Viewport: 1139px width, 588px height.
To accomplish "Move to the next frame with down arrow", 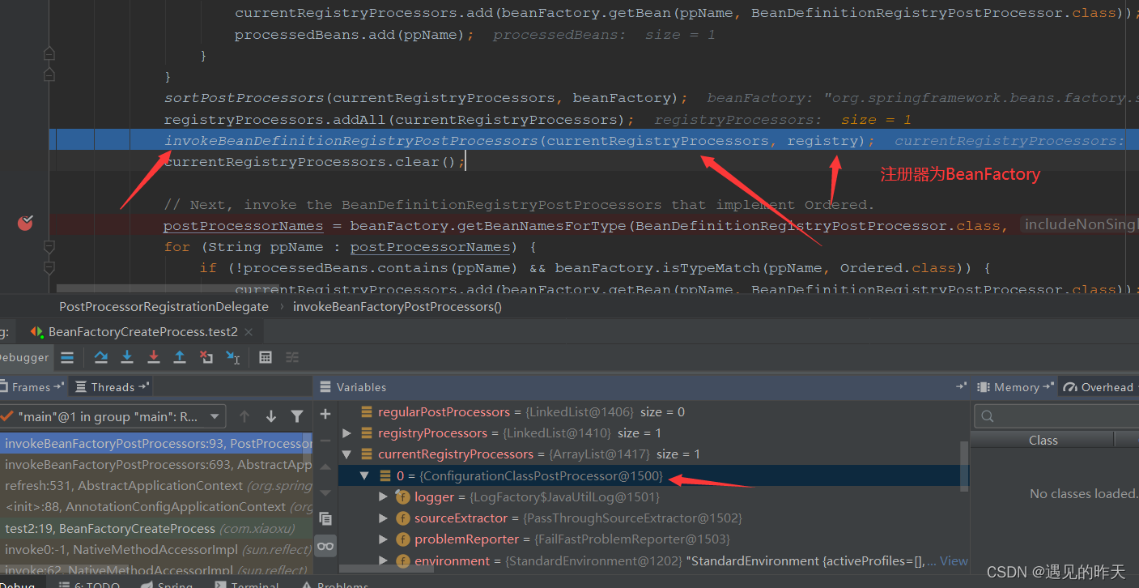I will coord(271,416).
